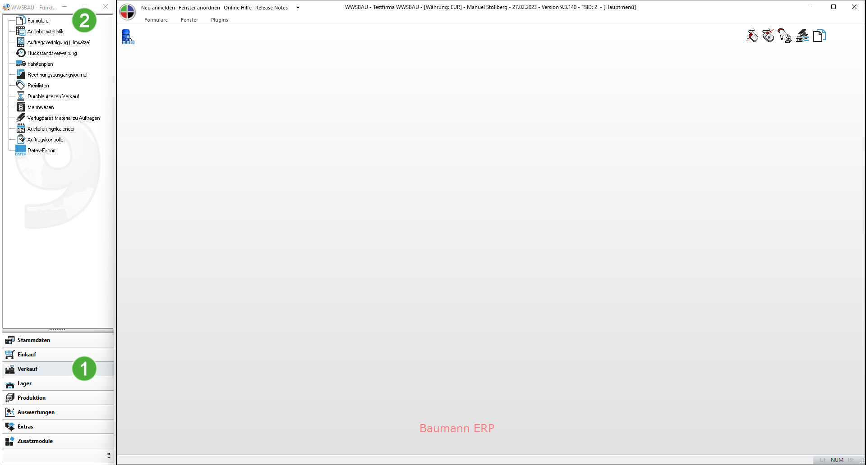Open the Extras section

[58, 427]
